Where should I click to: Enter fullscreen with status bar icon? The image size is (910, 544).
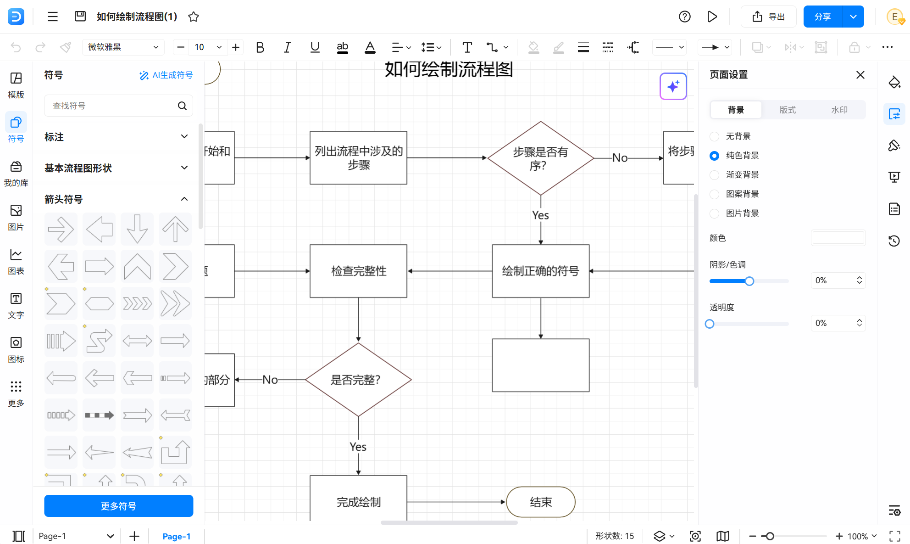[895, 536]
